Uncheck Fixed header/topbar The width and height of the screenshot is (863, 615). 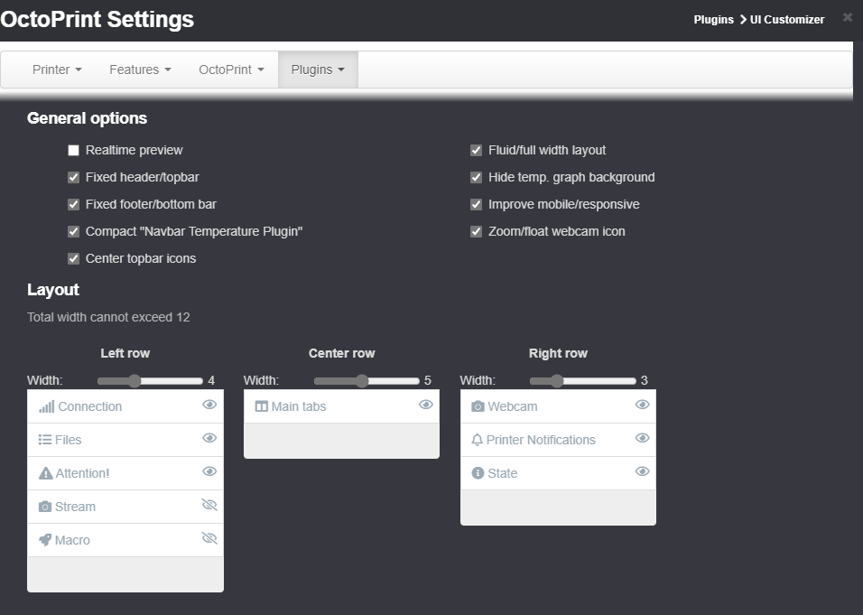click(73, 177)
